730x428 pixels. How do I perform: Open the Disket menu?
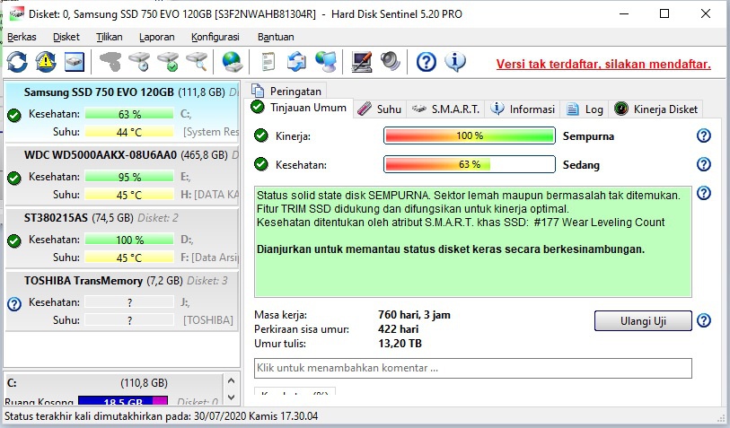tap(66, 37)
